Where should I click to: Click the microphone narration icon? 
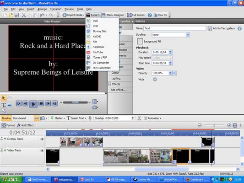coord(90,118)
